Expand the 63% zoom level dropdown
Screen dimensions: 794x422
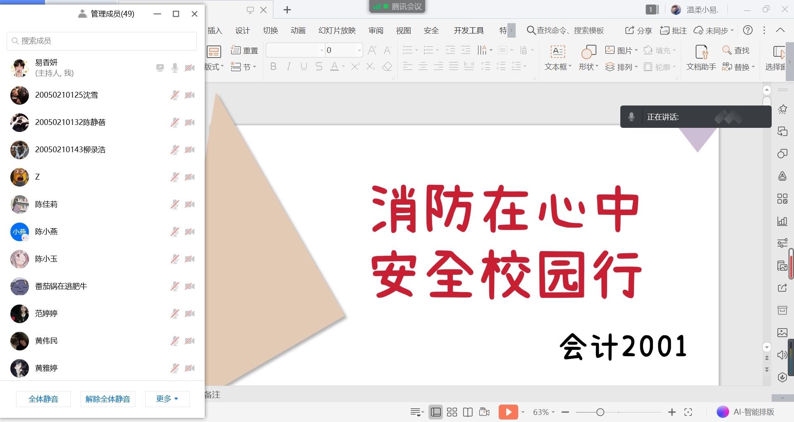tap(544, 412)
